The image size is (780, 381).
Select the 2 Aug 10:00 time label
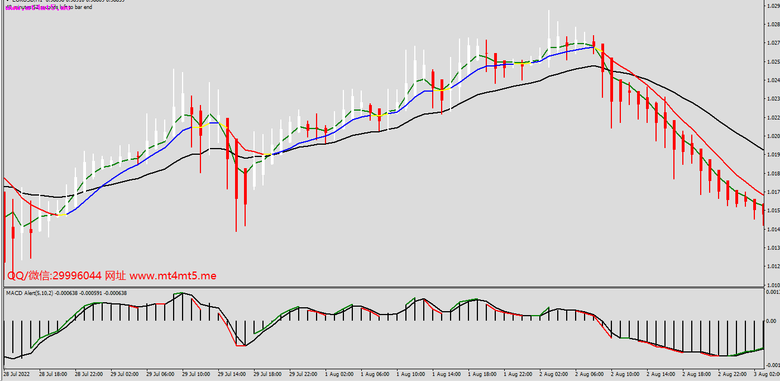[x=625, y=374]
